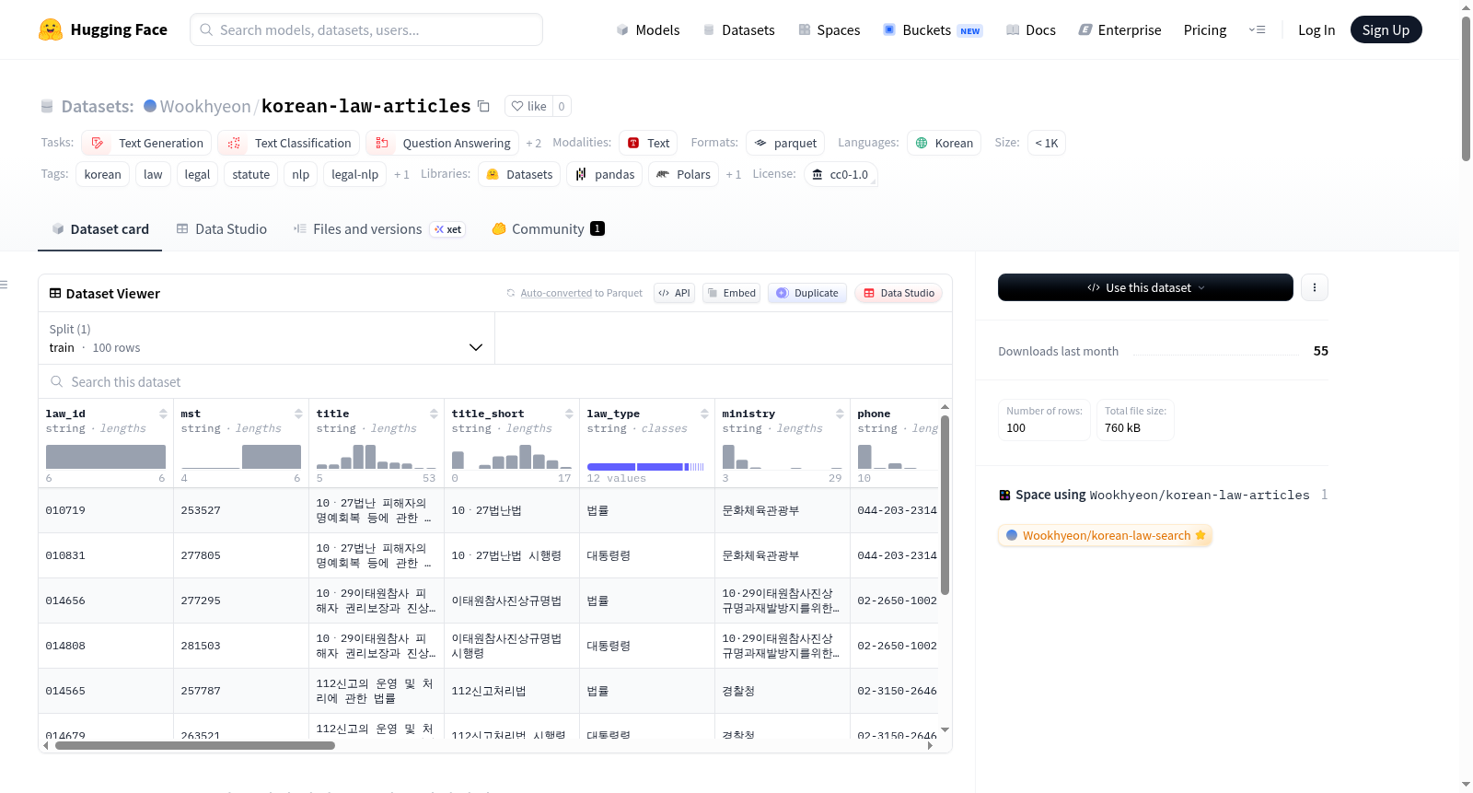Click the Log In link
This screenshot has height=793, width=1473.
coord(1316,29)
